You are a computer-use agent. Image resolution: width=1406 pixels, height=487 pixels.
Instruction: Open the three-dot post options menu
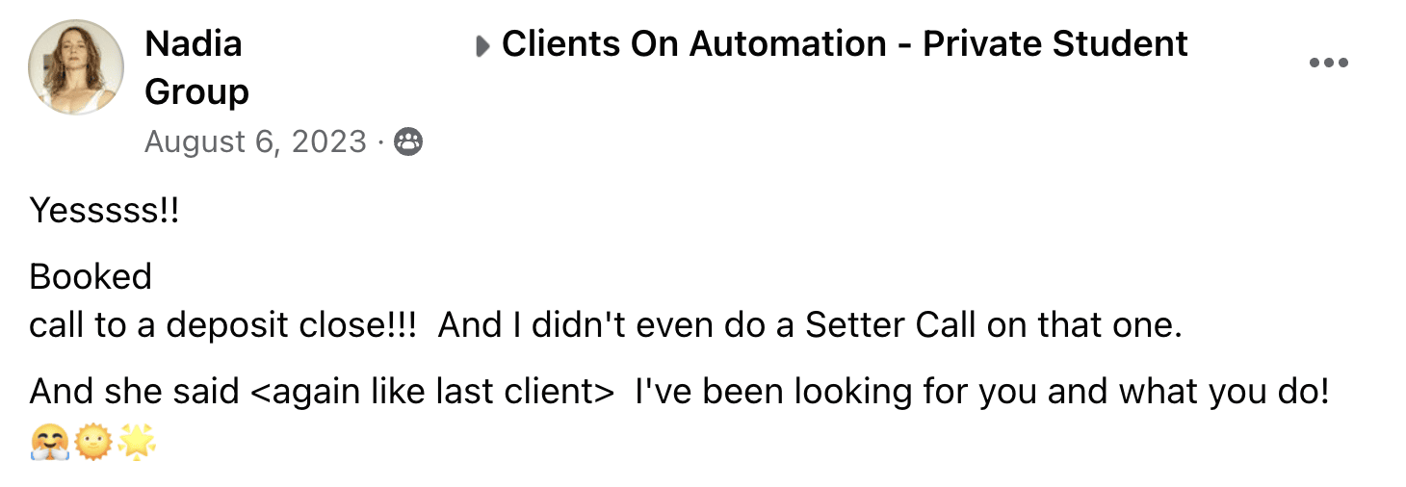pyautogui.click(x=1328, y=64)
